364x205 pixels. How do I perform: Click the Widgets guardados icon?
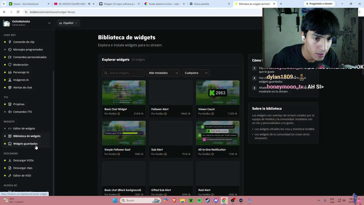click(10, 143)
